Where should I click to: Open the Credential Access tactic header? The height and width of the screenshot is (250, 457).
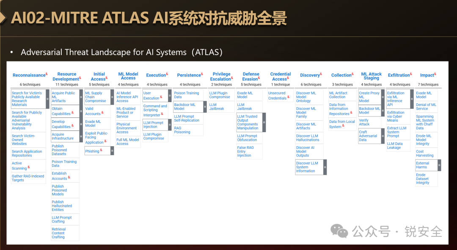(281, 76)
